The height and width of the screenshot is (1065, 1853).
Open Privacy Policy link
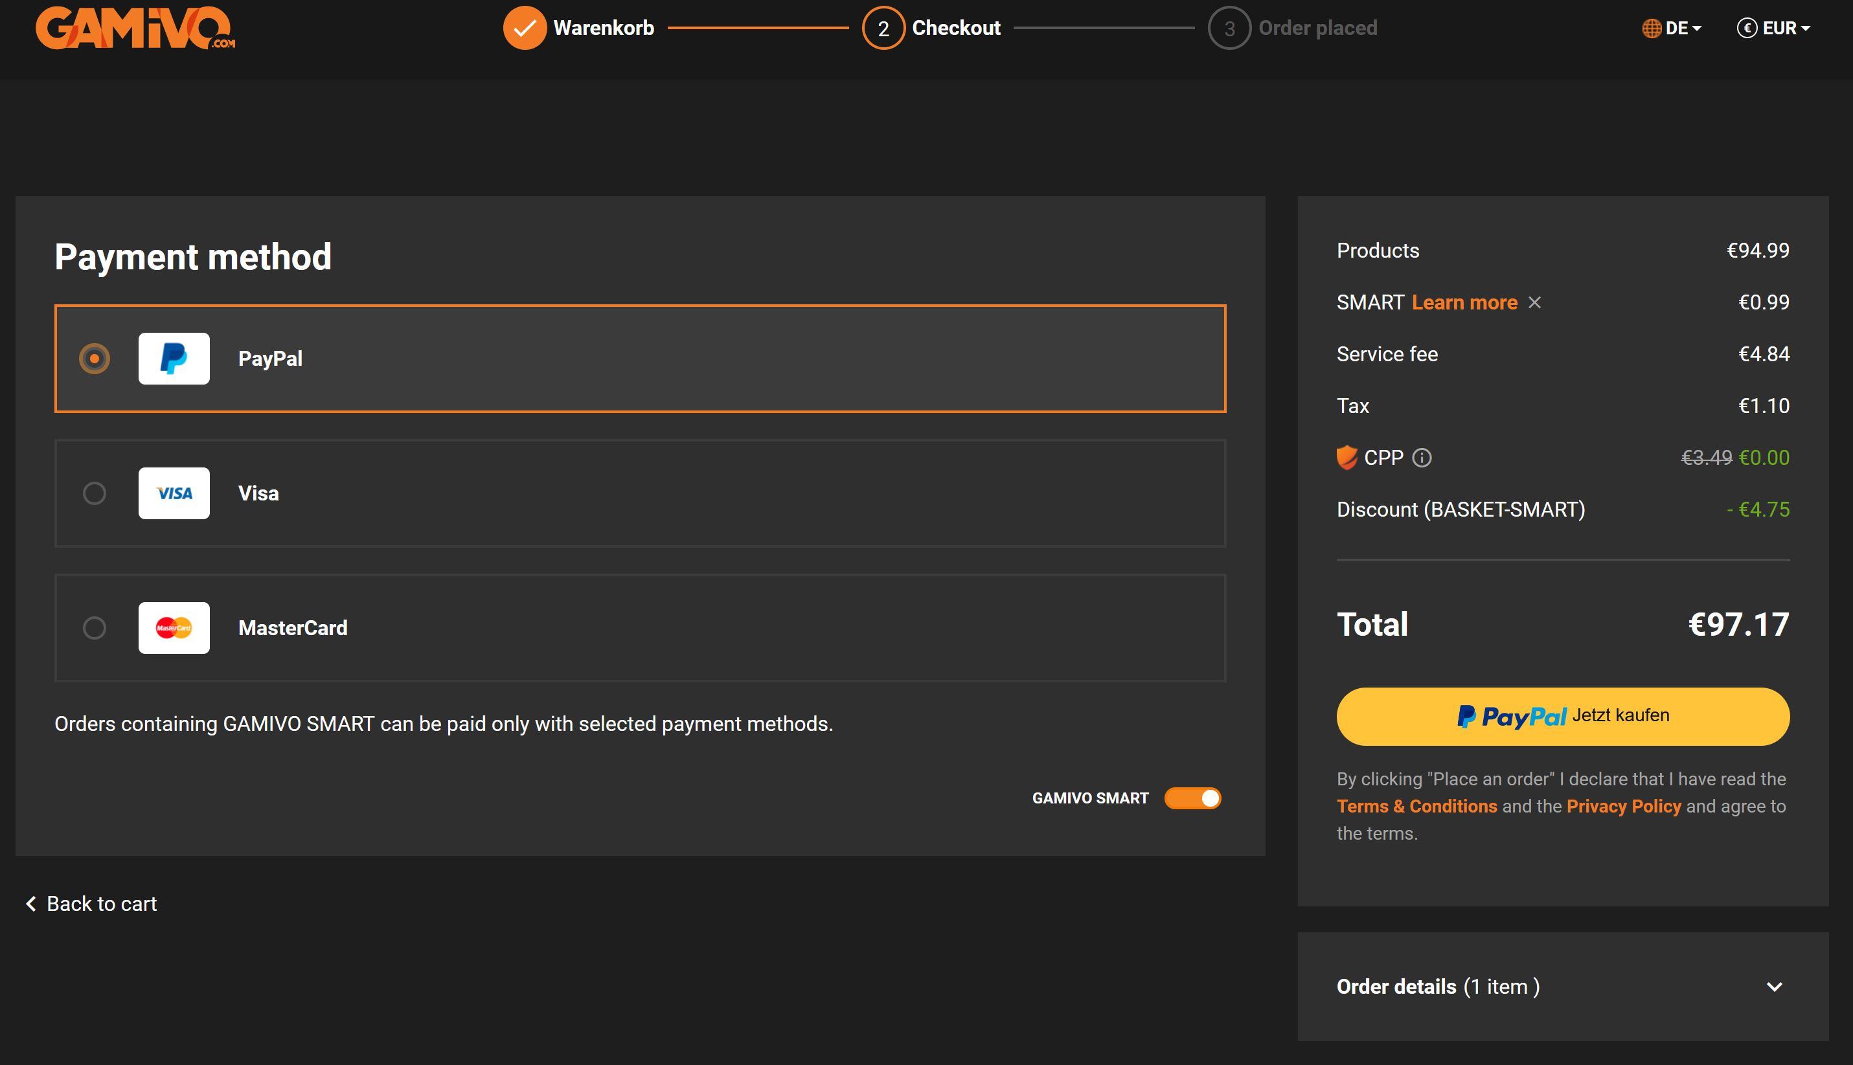tap(1624, 806)
